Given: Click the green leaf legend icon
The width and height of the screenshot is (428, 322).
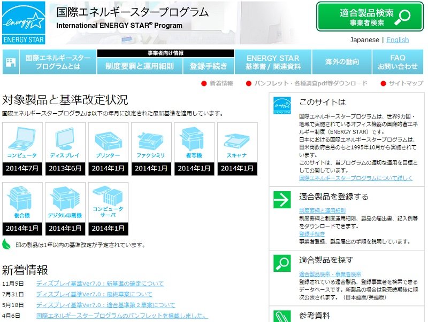Looking at the screenshot, I should click(x=6, y=244).
